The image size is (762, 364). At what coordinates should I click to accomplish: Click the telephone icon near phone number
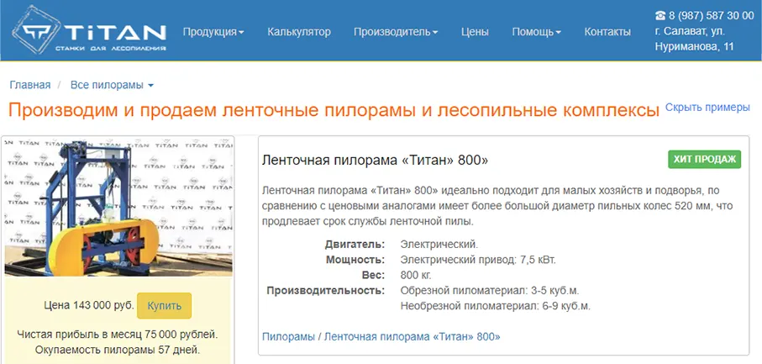660,15
